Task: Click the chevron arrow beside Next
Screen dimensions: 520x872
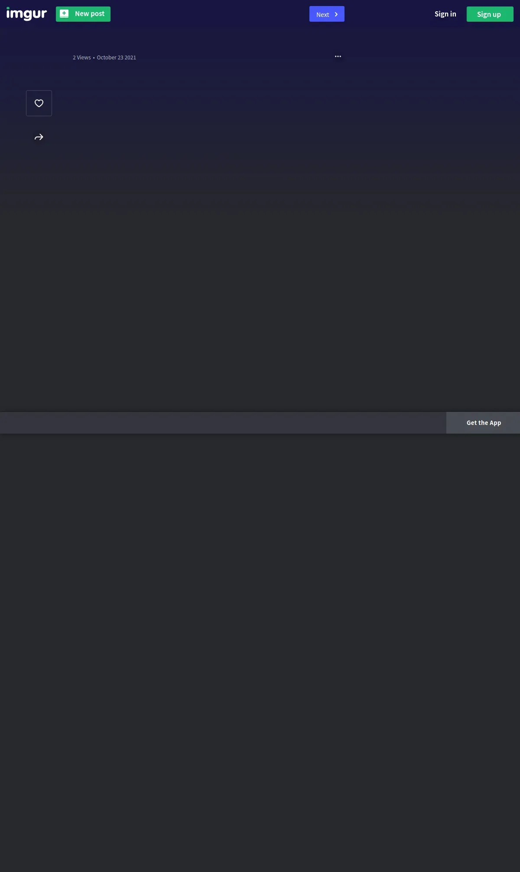Action: click(336, 14)
